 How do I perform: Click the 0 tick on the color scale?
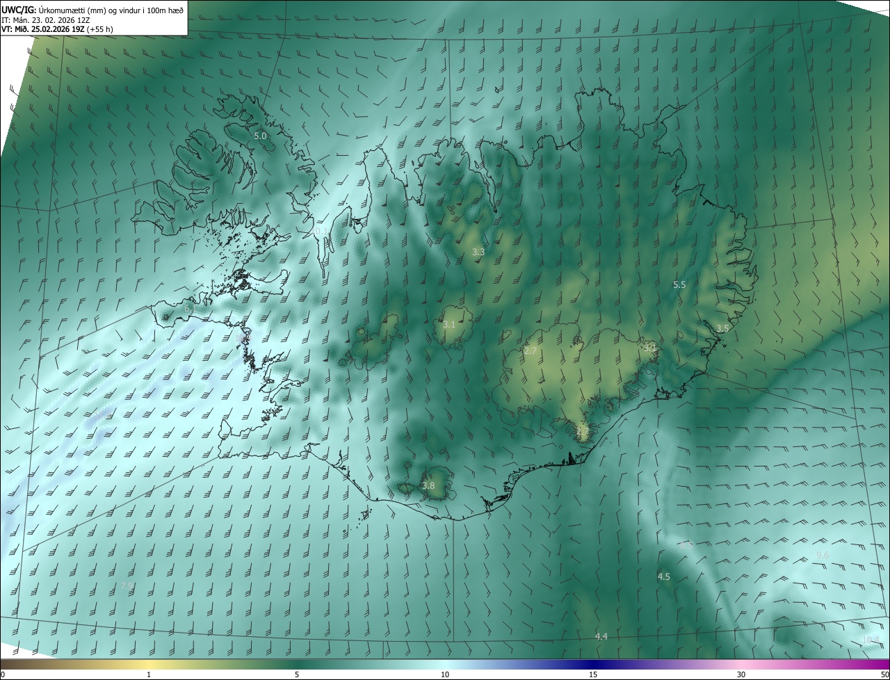(3, 674)
